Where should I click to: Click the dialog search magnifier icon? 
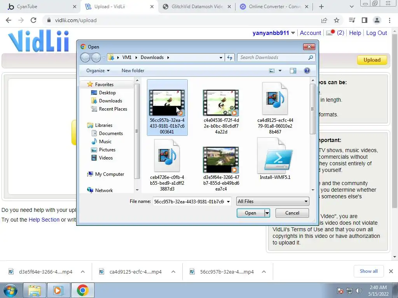311,57
